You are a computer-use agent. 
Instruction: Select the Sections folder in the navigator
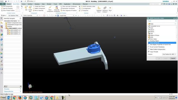click(9, 26)
